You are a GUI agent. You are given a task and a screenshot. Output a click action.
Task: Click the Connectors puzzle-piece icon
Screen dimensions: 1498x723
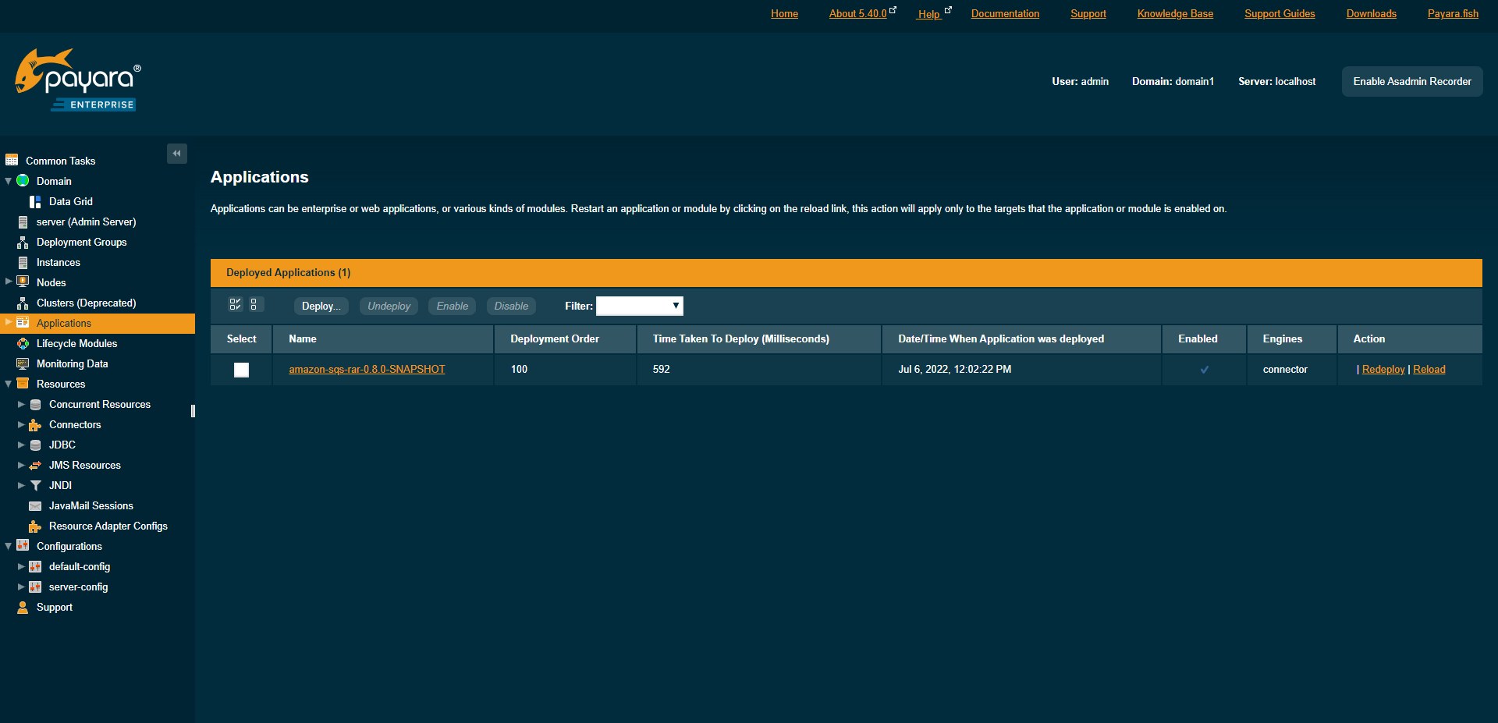point(36,424)
